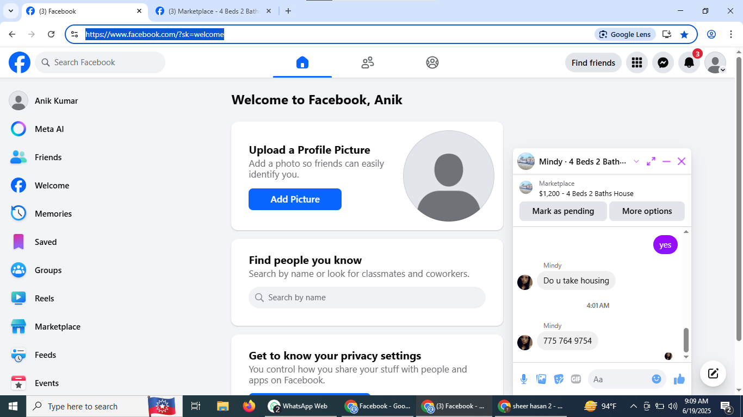
Task: Open Firefox from the taskbar
Action: (249, 406)
